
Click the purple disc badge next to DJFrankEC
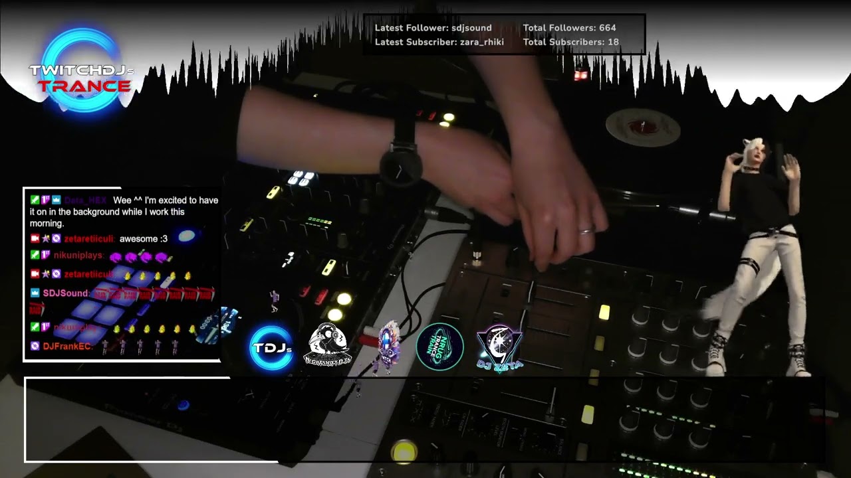[35, 346]
